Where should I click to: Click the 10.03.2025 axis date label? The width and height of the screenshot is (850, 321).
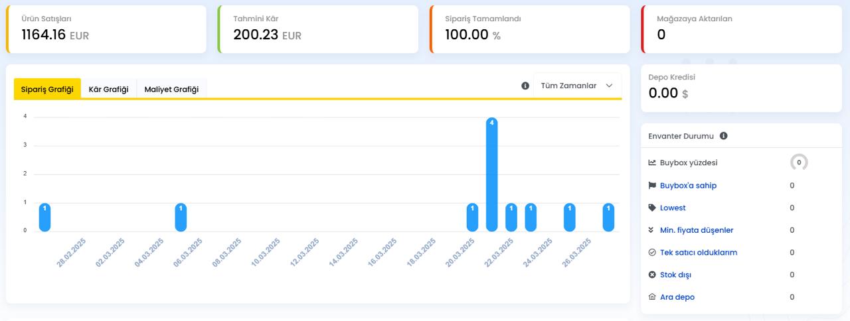point(266,253)
